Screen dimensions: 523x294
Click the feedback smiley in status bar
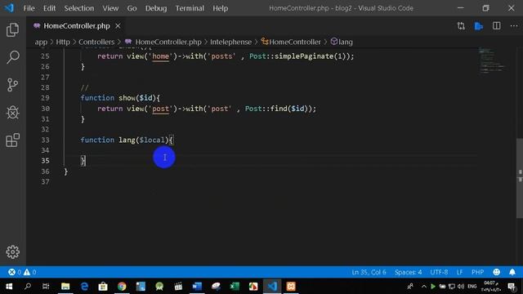coord(496,272)
